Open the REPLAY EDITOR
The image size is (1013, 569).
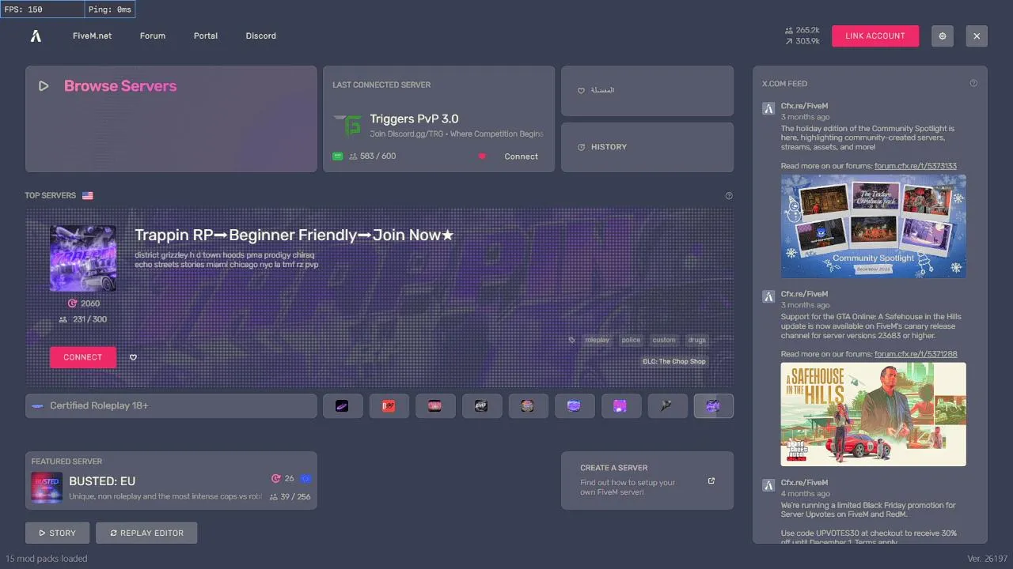tap(146, 533)
